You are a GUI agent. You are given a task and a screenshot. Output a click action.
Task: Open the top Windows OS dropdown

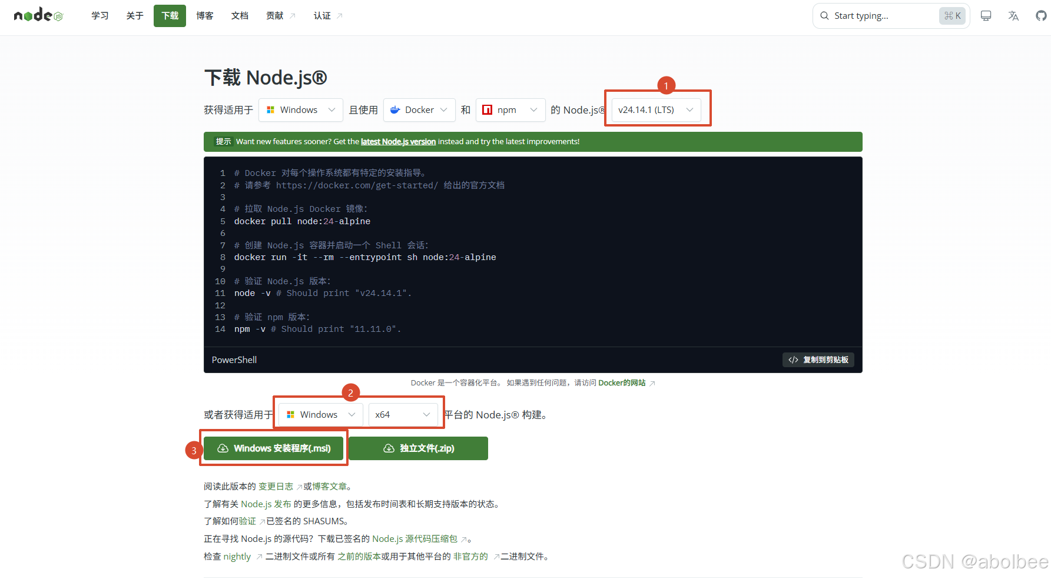[x=300, y=110]
